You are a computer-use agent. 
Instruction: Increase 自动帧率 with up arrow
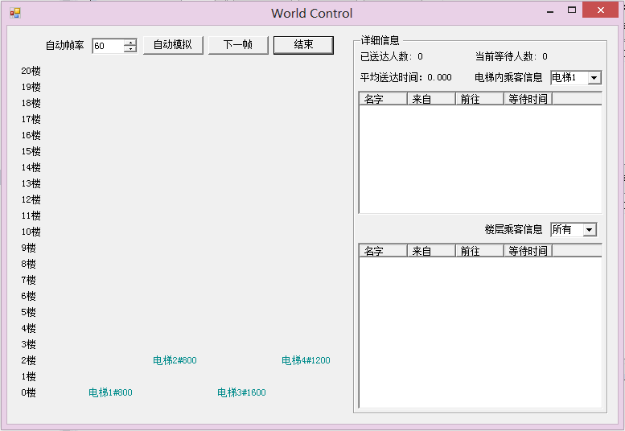tap(130, 43)
